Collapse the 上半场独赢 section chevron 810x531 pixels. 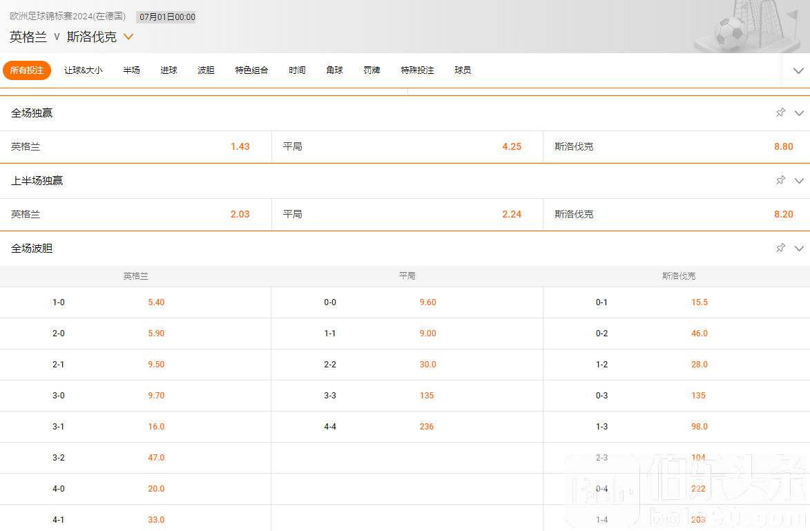pyautogui.click(x=800, y=181)
